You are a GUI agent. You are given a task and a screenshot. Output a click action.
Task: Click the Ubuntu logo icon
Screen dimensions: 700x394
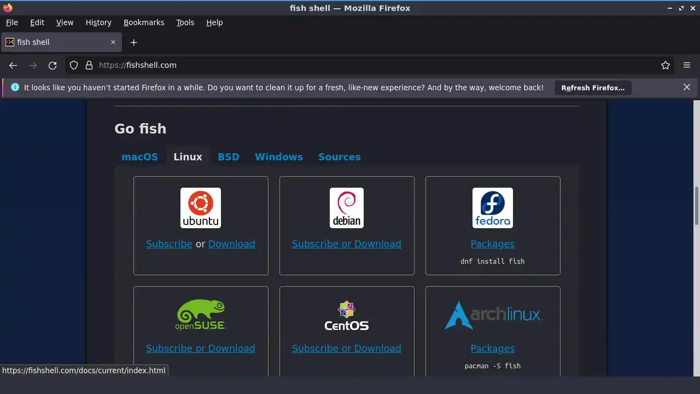coord(201,208)
